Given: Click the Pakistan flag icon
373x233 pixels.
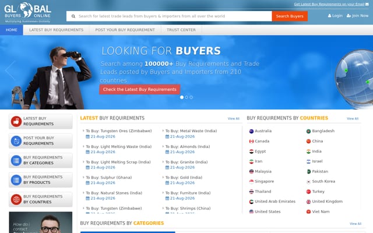Looking at the screenshot, I should pyautogui.click(x=308, y=171).
